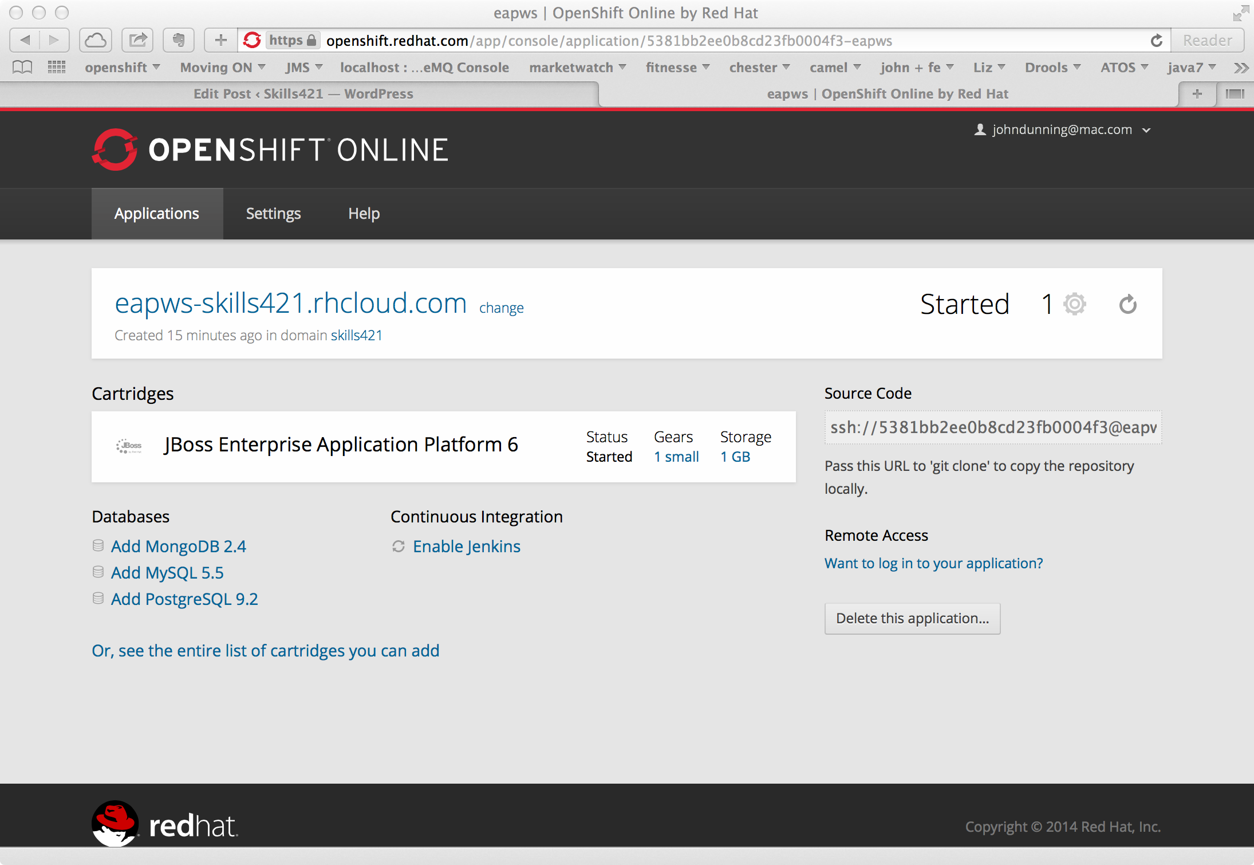Click the ssh source code URL field
The image size is (1254, 865).
click(x=993, y=428)
